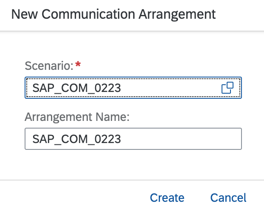Click the Cancel button

coord(228,198)
